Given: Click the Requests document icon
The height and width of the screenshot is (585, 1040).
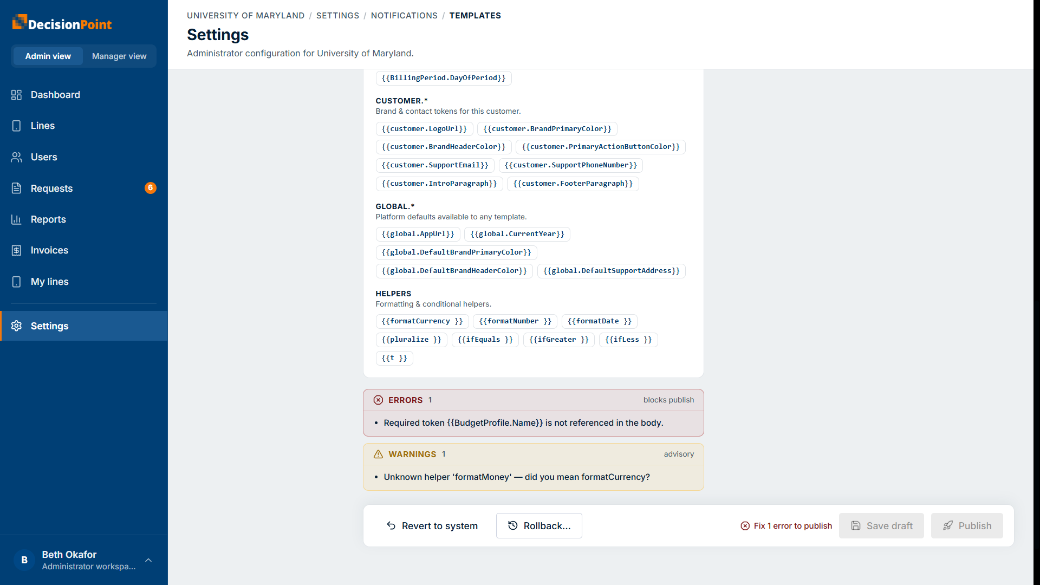Looking at the screenshot, I should pyautogui.click(x=16, y=188).
